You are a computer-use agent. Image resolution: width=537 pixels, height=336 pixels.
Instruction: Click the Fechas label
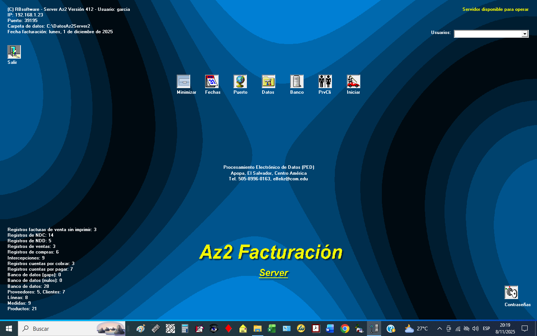(x=213, y=92)
